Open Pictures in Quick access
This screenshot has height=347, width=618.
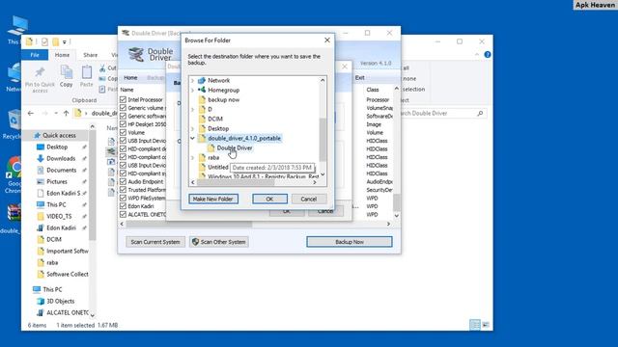point(57,182)
